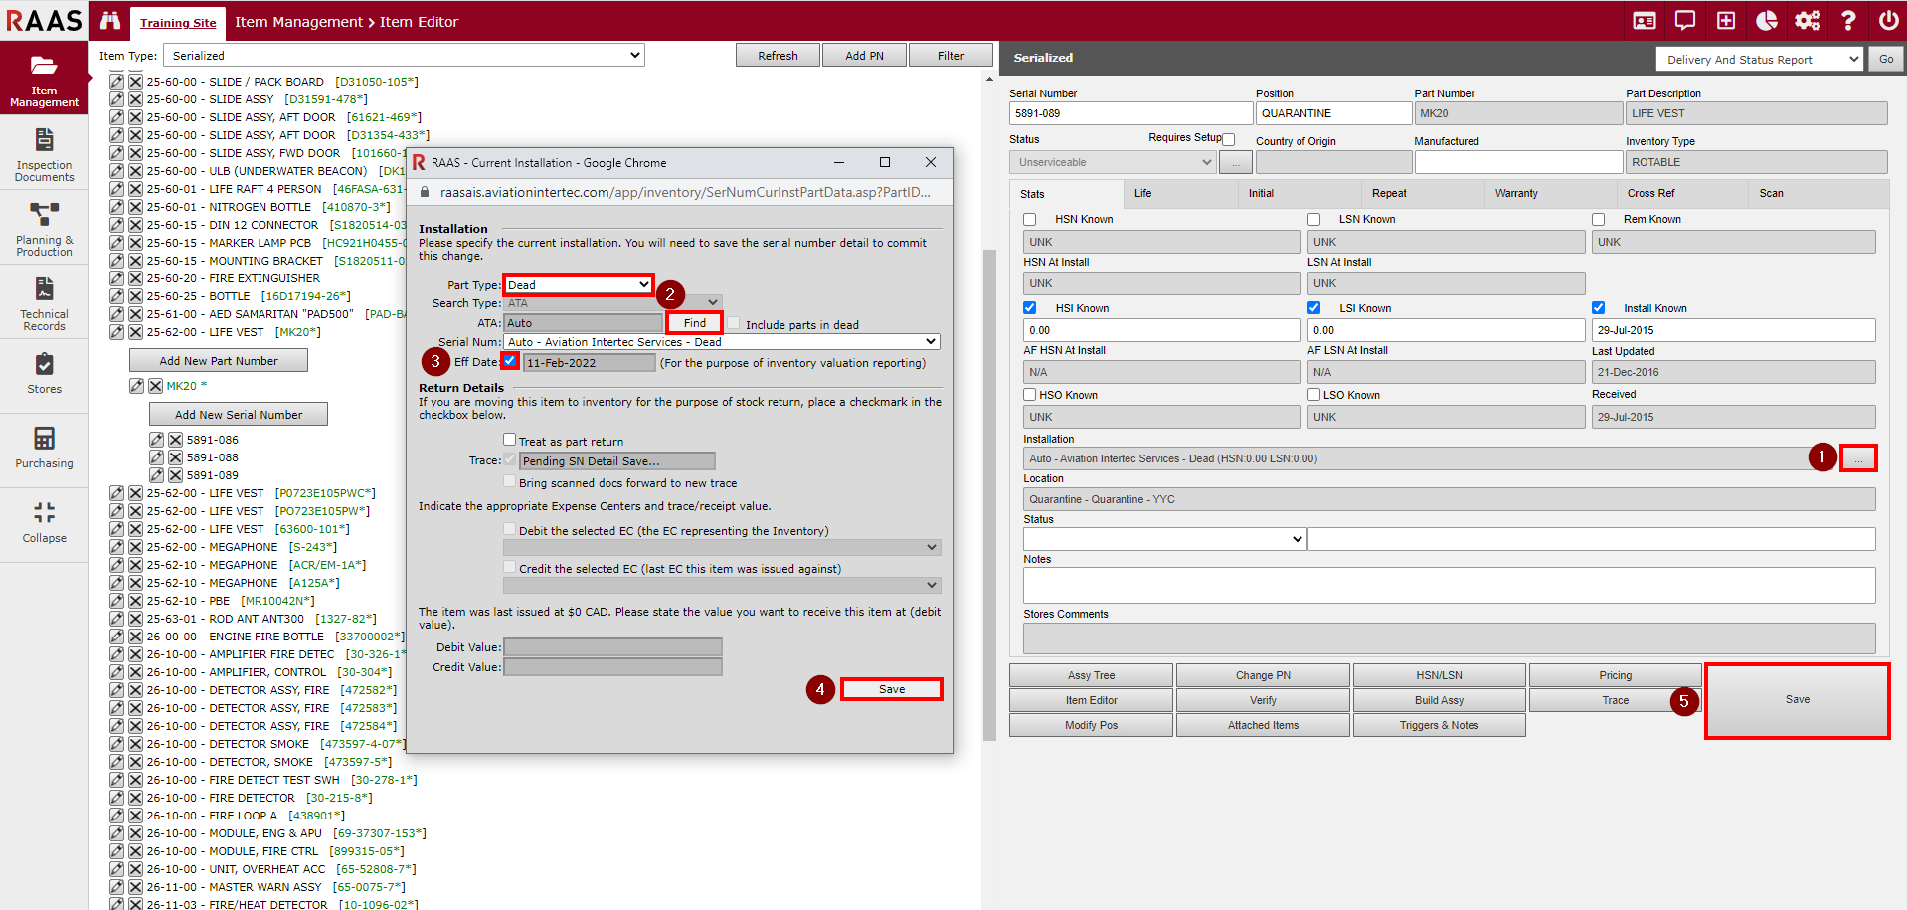Click the binoculars search icon
The image size is (1907, 910).
pyautogui.click(x=110, y=21)
